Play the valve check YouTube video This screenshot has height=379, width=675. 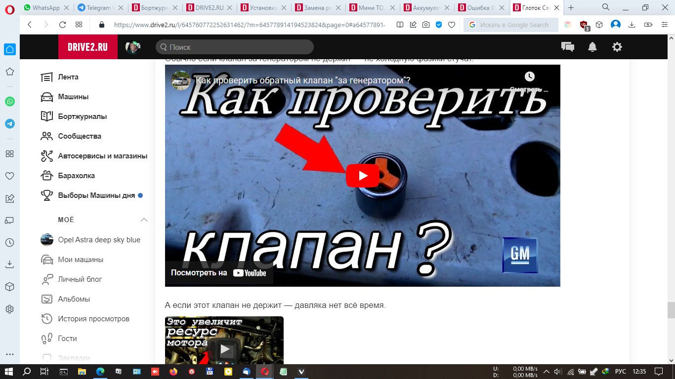click(x=362, y=176)
